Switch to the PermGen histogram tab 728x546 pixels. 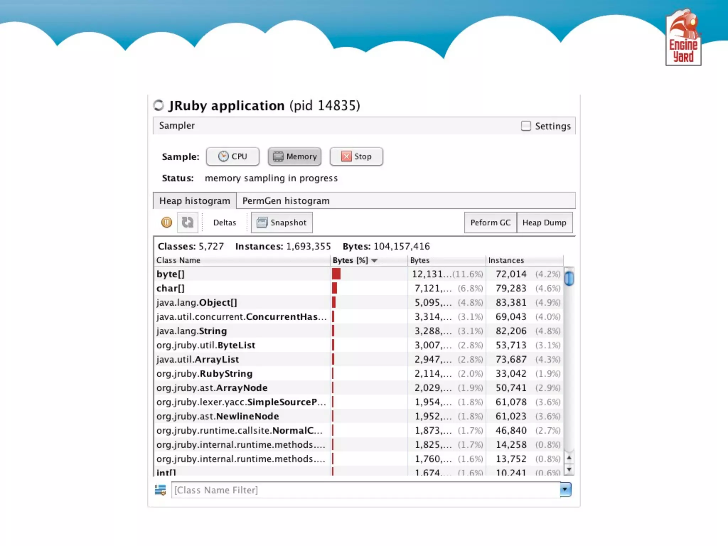tap(286, 201)
